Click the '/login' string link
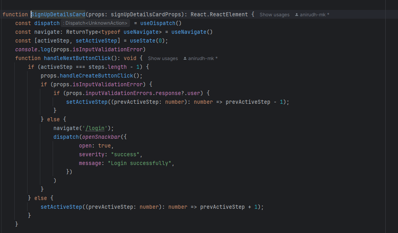Screen dimensions: 398x233 (x=95, y=128)
